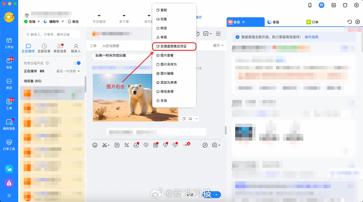Viewport: 363px width, 202px height.
Task: Open 离线消息 offline messages icon
Action: pyautogui.click(x=9, y=125)
